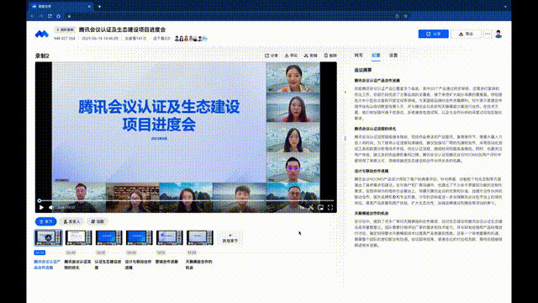Viewport: 538px width, 303px height.
Task: Click the scissors icon in player controls
Action: 311,208
